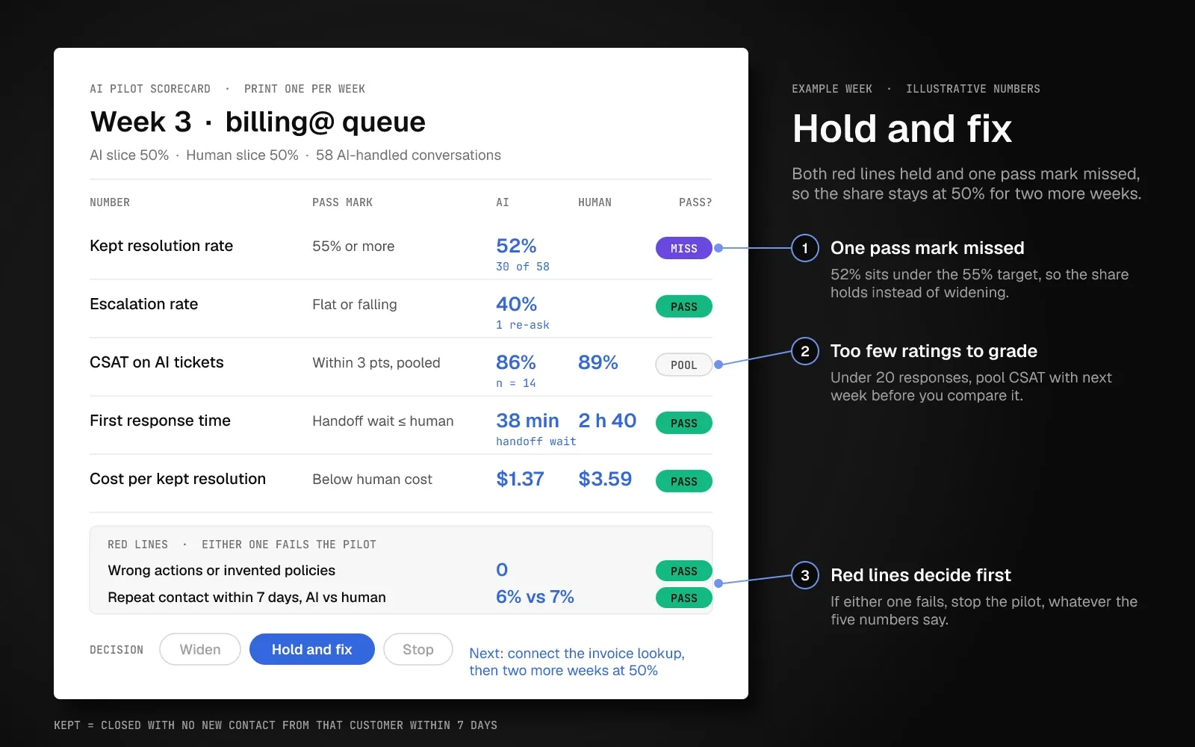Click the 'CSAT on AI tickets' label
1195x747 pixels.
(157, 362)
